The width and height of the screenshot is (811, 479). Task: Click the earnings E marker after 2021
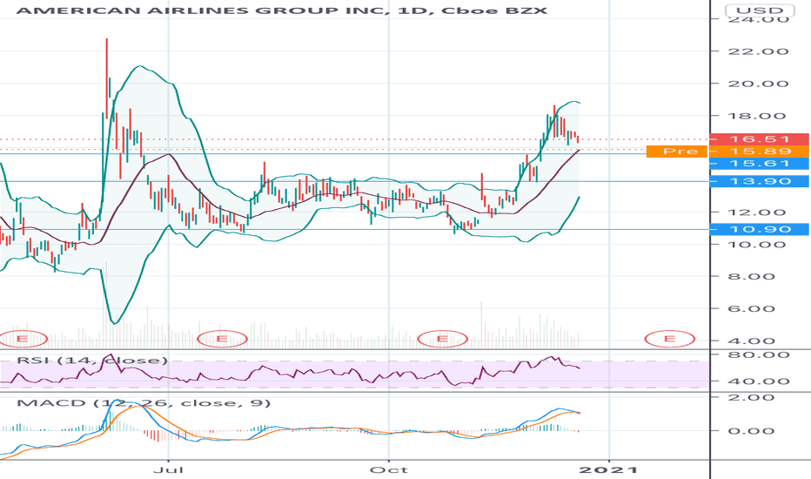click(670, 339)
